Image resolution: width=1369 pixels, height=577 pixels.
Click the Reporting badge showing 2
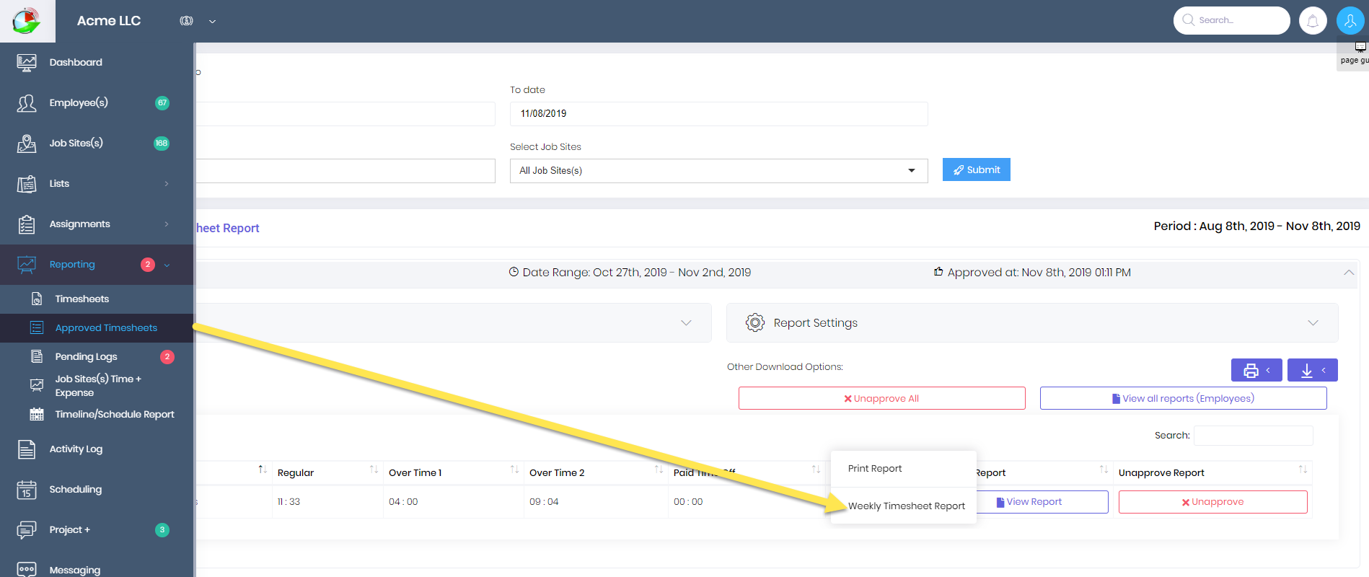[148, 265]
